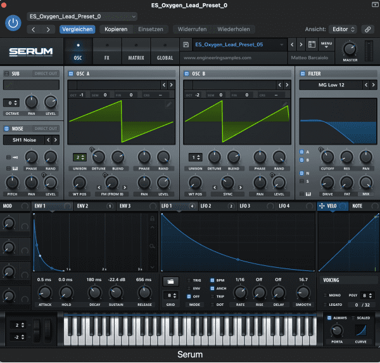This screenshot has width=380, height=363.
Task: Click the SUB DIRECT OUT button
Action: click(46, 74)
